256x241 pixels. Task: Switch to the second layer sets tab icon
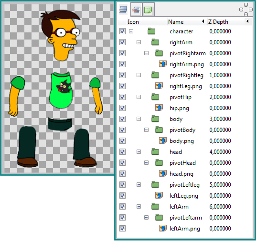coord(136,10)
